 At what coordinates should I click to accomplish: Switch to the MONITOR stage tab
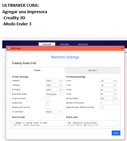pos(83,44)
